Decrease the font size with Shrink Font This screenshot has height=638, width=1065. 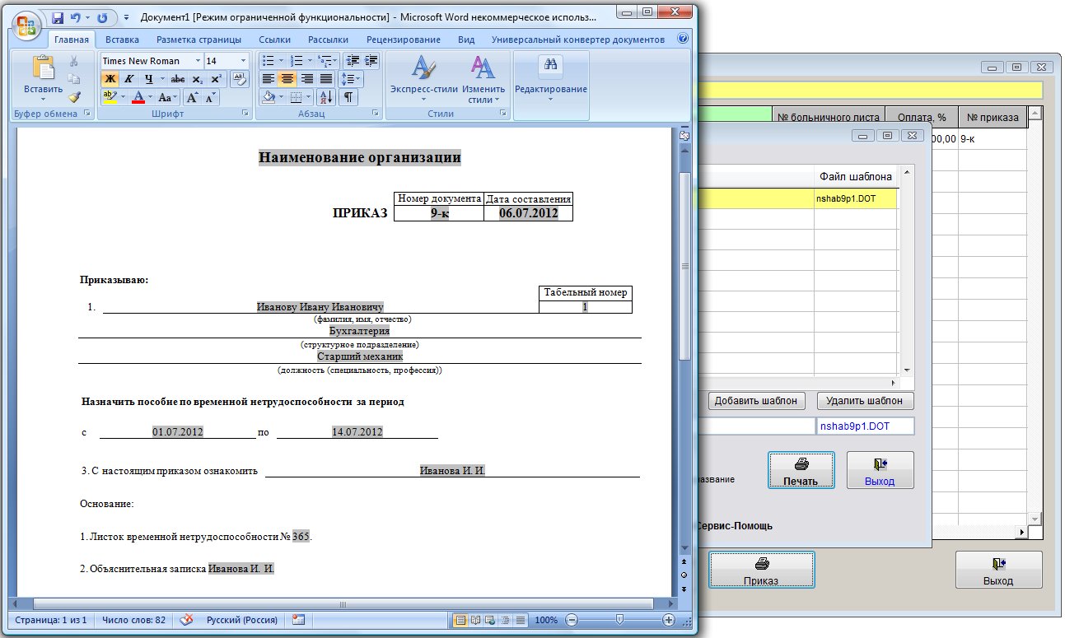(210, 97)
